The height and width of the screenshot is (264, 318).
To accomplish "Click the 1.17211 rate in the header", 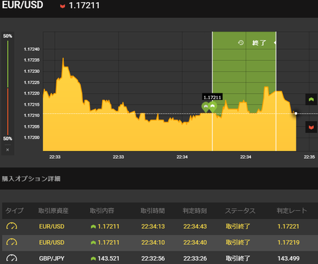I will [x=84, y=5].
